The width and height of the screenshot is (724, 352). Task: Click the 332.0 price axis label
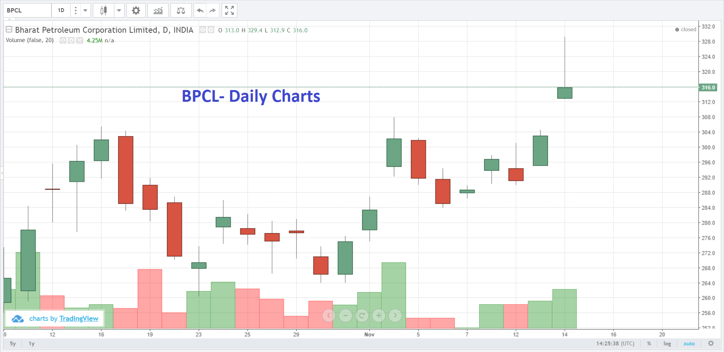(708, 27)
